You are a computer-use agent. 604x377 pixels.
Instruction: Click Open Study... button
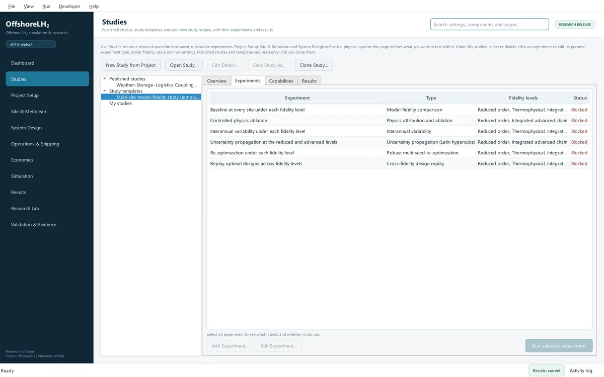(184, 65)
